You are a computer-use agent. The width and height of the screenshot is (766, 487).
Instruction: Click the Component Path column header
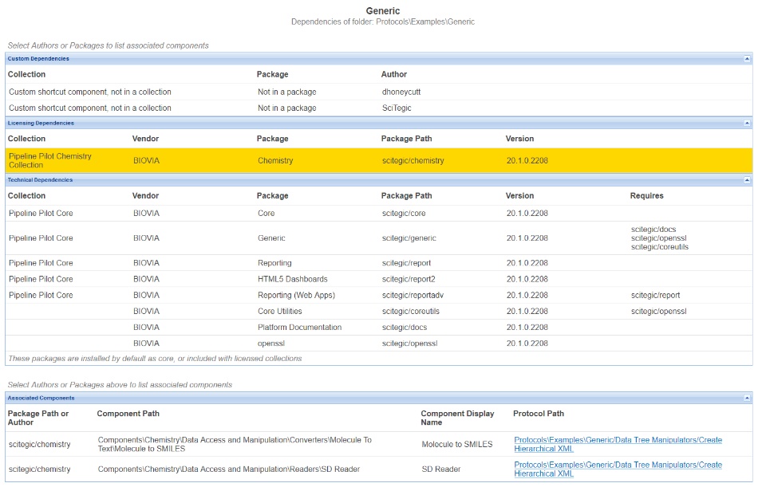[x=128, y=414]
